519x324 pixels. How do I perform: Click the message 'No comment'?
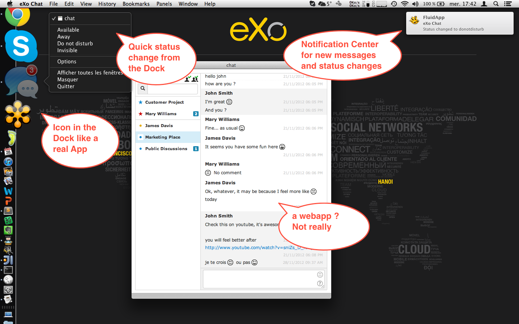pos(227,173)
